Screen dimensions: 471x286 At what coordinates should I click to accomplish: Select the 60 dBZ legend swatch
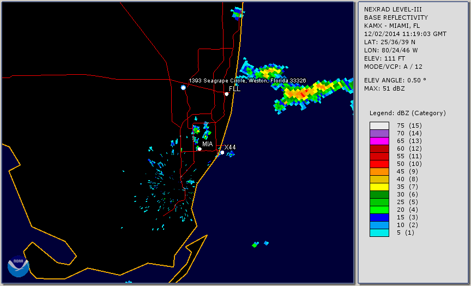[x=379, y=149]
